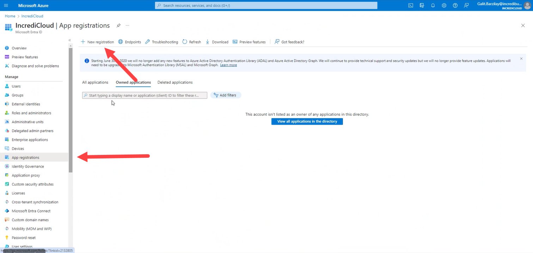Pin the App registrations blade
533x253 pixels.
click(118, 25)
